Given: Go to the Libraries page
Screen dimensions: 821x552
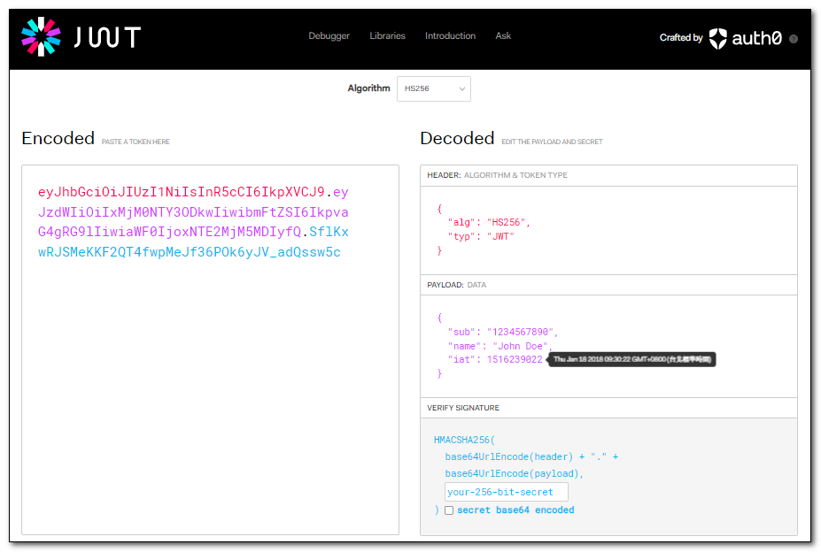Looking at the screenshot, I should (x=387, y=36).
